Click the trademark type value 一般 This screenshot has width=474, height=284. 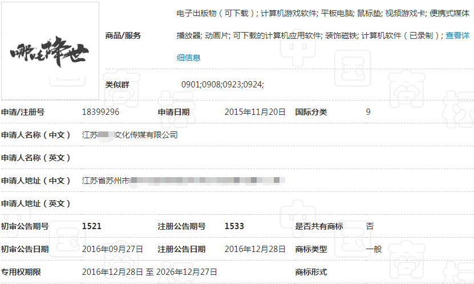click(x=374, y=249)
